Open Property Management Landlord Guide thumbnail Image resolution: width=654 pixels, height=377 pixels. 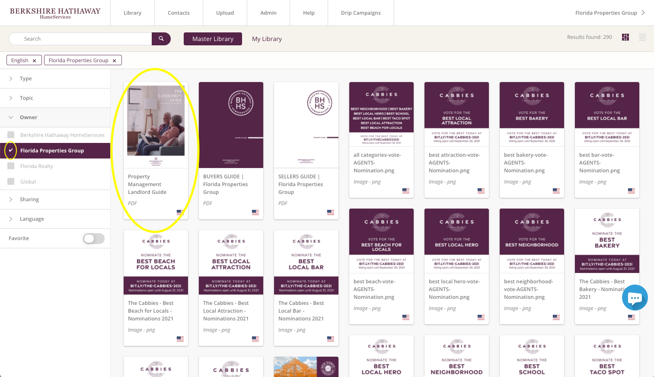click(x=156, y=125)
